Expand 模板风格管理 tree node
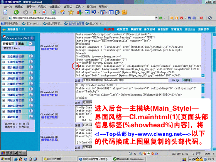This screenshot has width=216, height=162. coord(3,73)
